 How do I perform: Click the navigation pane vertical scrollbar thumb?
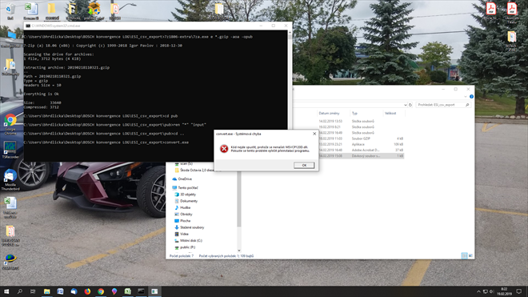(239, 199)
